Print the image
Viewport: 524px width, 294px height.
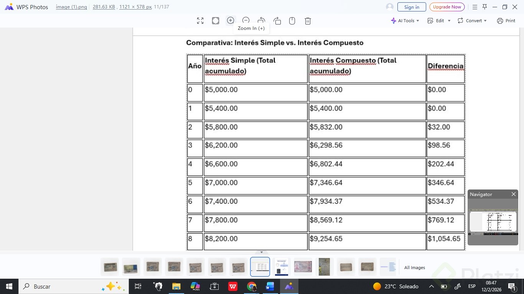[x=506, y=21]
